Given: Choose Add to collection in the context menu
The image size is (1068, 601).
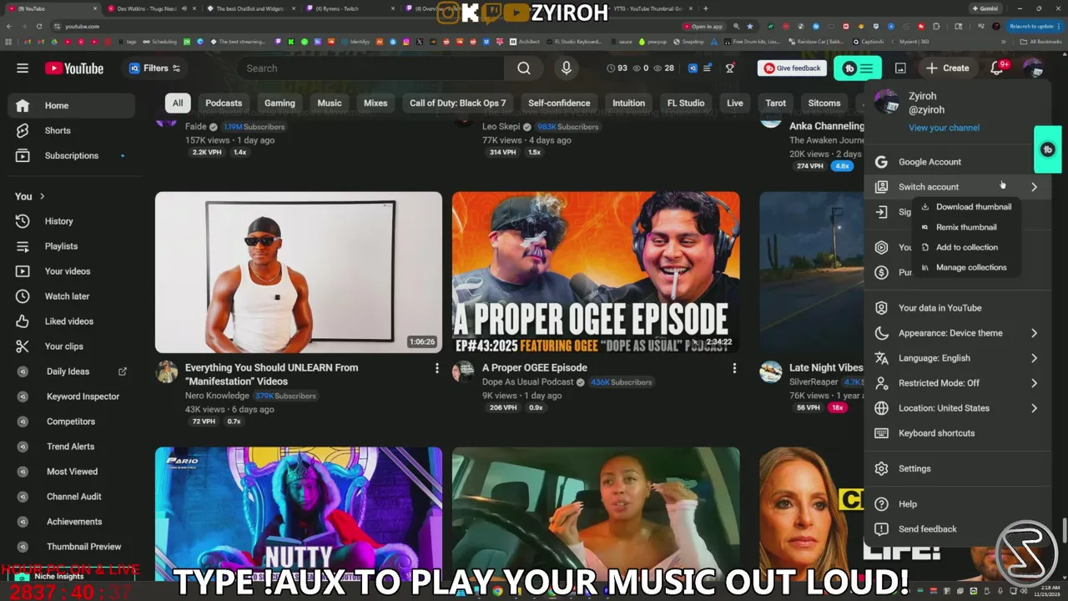Looking at the screenshot, I should point(966,247).
